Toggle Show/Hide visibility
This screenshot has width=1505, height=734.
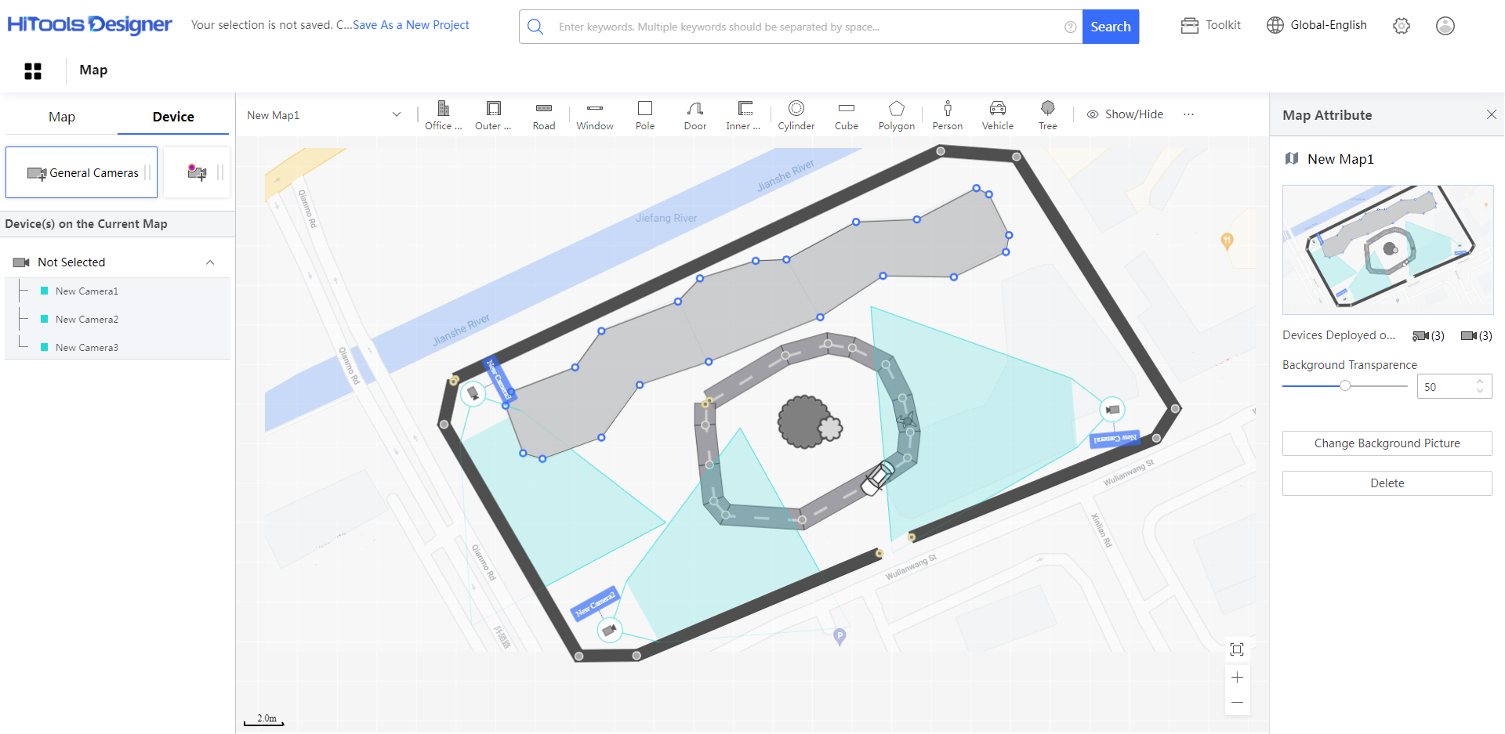pos(1125,114)
